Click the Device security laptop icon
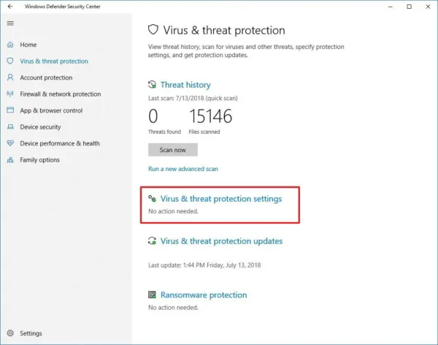The width and height of the screenshot is (438, 345). coord(10,126)
